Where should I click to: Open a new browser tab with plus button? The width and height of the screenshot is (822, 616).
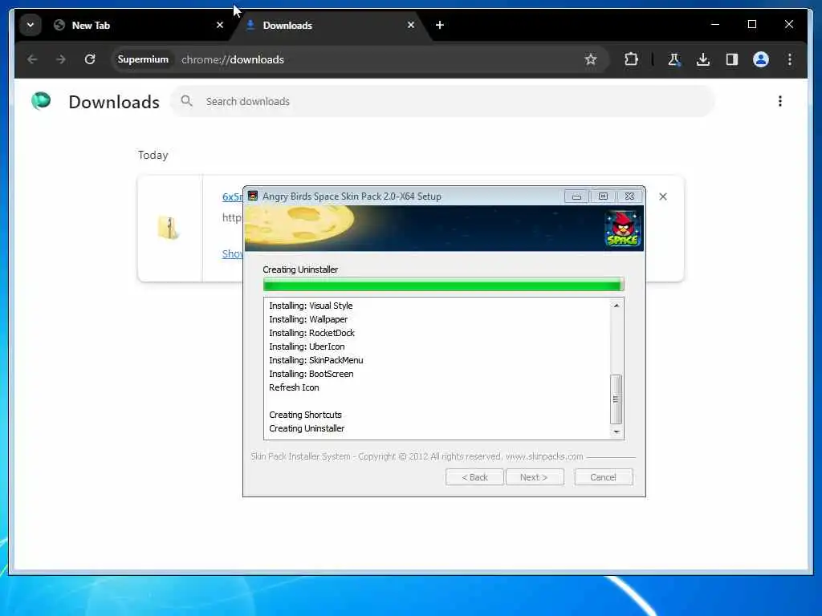[440, 25]
